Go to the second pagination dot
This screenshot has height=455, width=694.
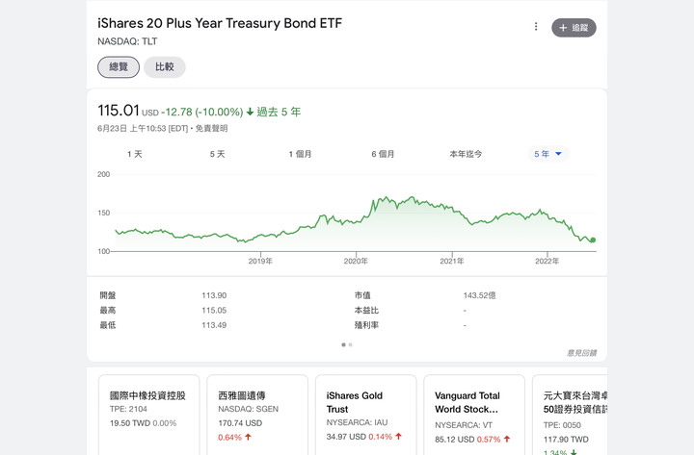tap(351, 344)
